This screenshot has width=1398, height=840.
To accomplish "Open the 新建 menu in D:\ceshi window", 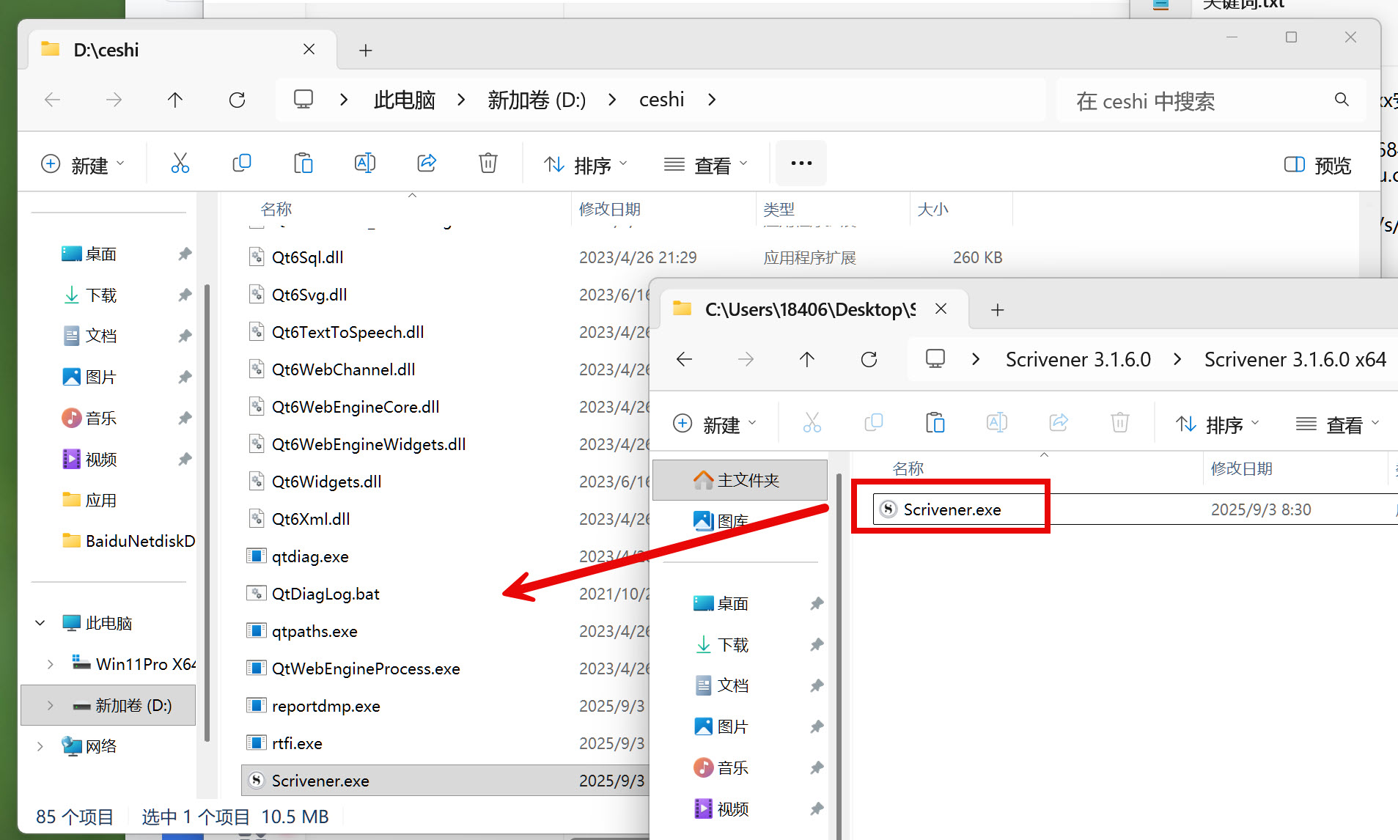I will (82, 165).
